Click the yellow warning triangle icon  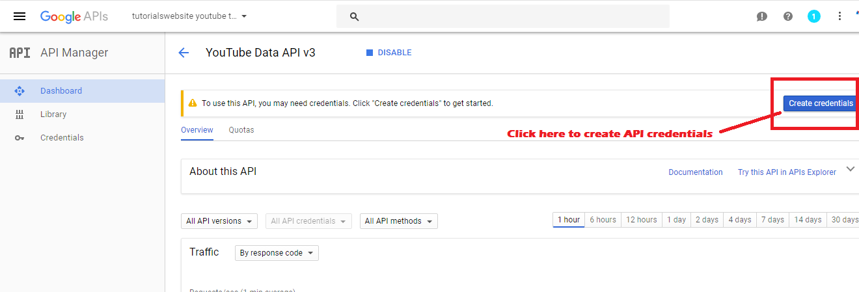193,103
